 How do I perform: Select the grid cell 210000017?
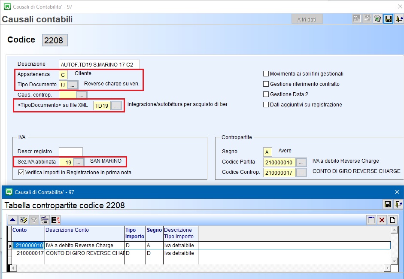[28, 253]
